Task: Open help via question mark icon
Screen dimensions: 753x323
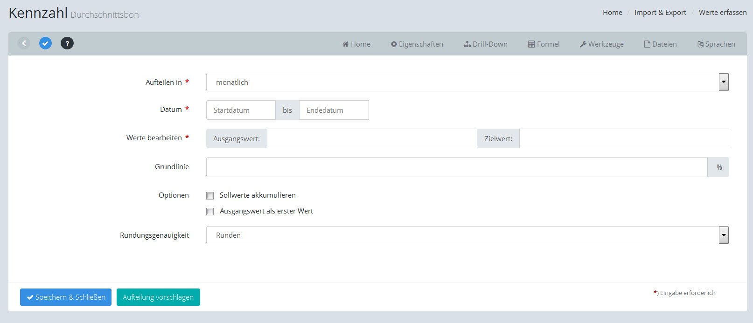Action: tap(67, 43)
